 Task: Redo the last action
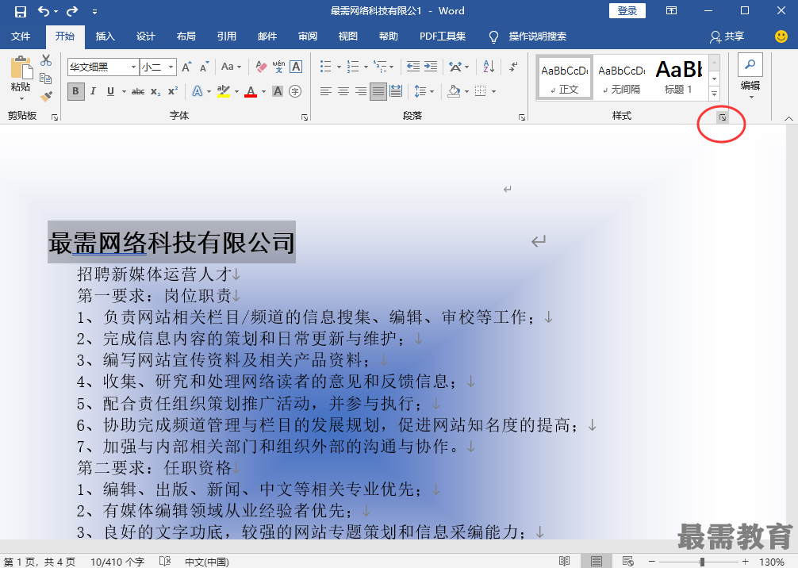tap(72, 11)
